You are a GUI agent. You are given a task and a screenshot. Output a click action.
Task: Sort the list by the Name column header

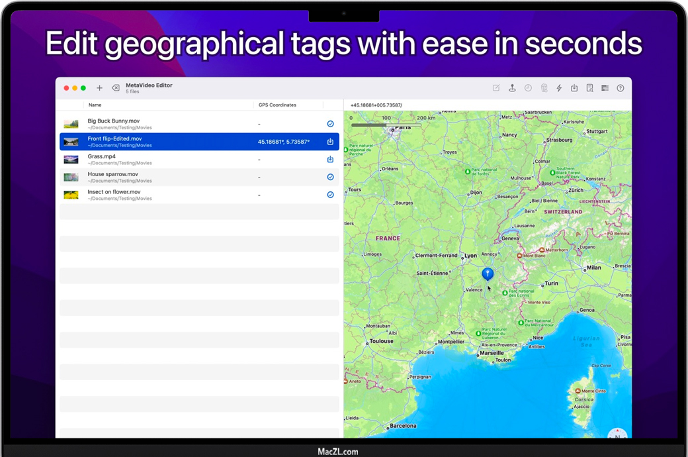pos(95,105)
